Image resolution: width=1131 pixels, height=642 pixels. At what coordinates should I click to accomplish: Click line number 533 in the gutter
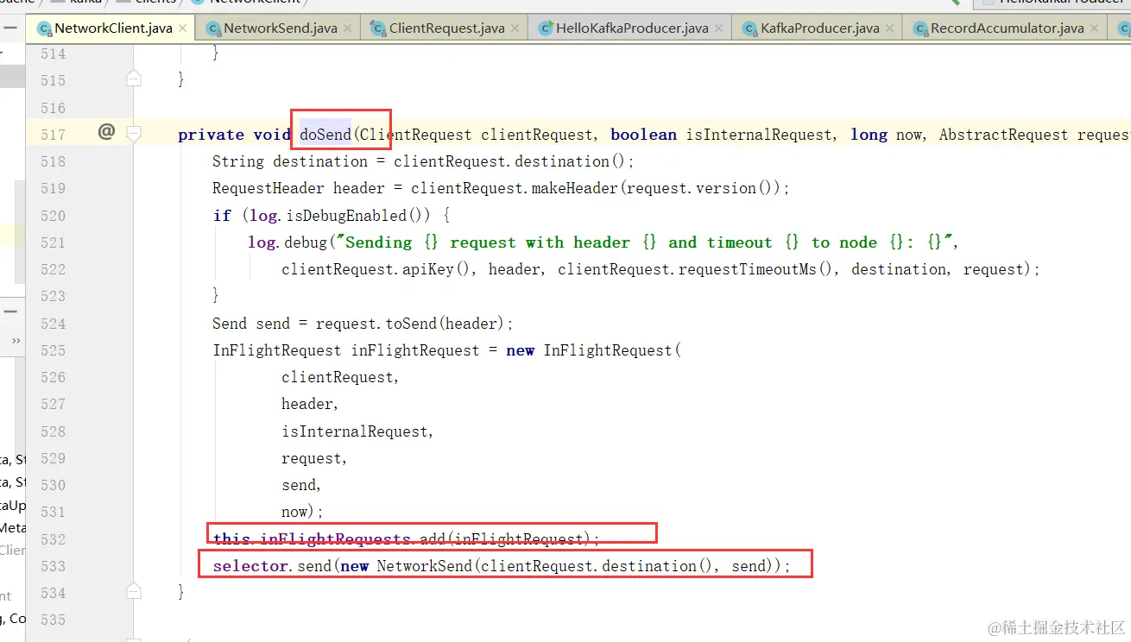53,566
